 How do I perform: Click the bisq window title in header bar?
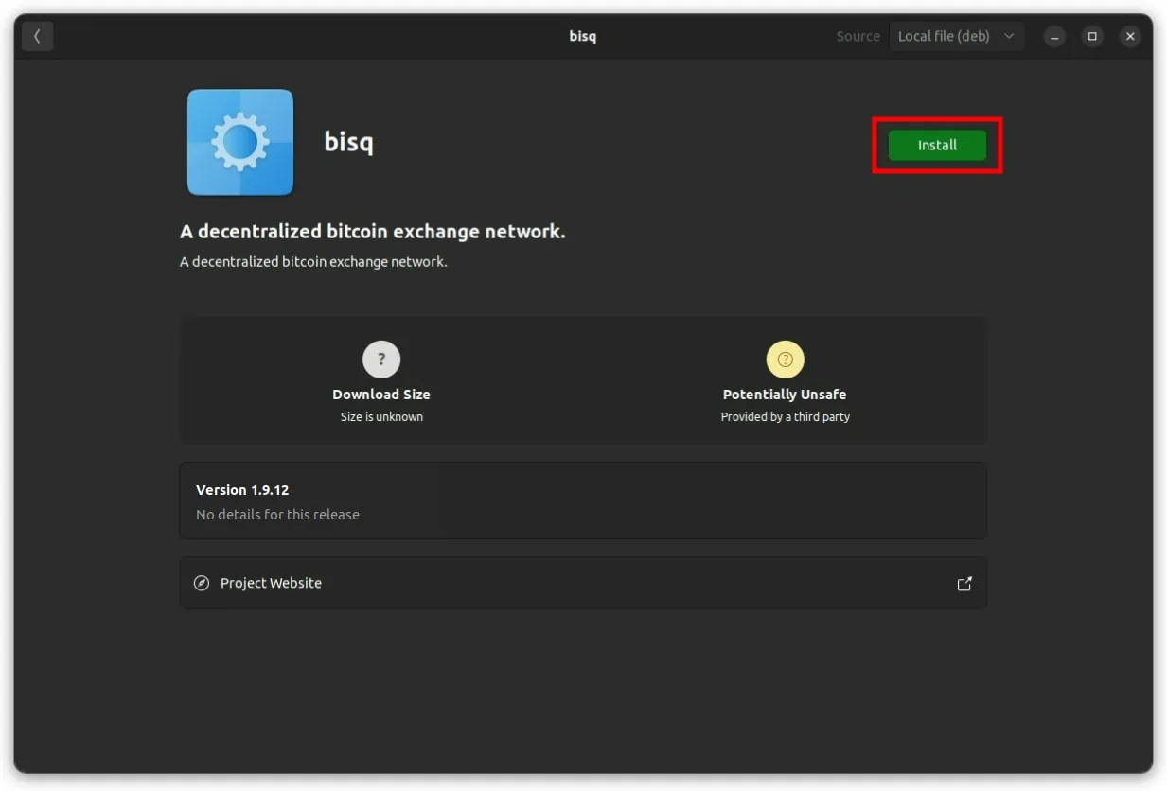[583, 36]
